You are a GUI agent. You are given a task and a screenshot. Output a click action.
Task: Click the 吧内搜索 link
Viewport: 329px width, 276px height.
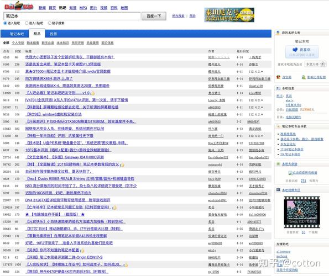pos(178,16)
